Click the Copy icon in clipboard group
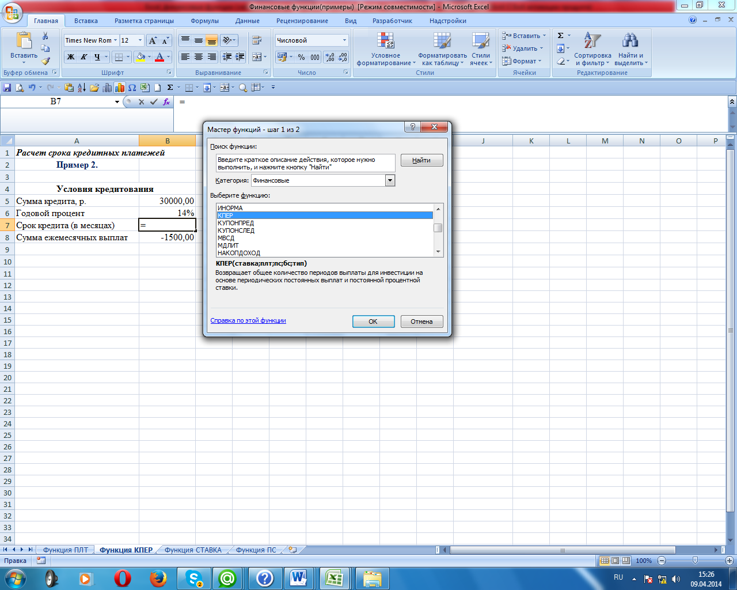The height and width of the screenshot is (590, 737). pyautogui.click(x=45, y=48)
